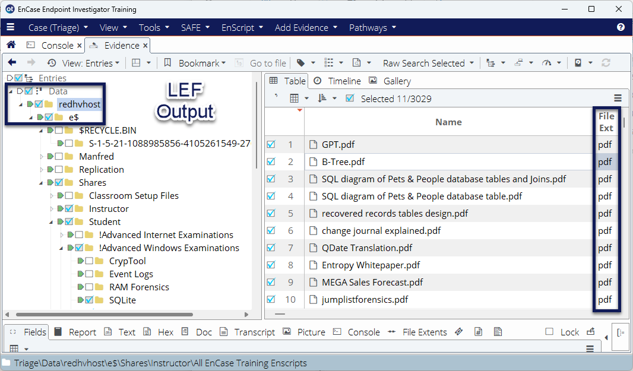The image size is (633, 371).
Task: Click the hash number document icon
Action: pyautogui.click(x=479, y=332)
